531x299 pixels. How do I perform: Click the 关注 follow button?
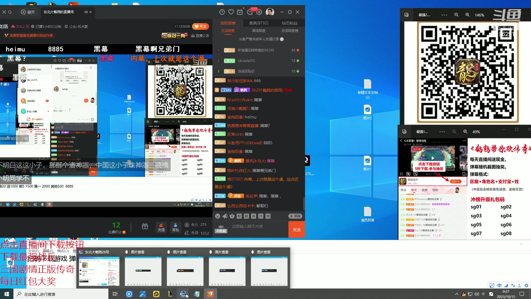click(x=201, y=26)
